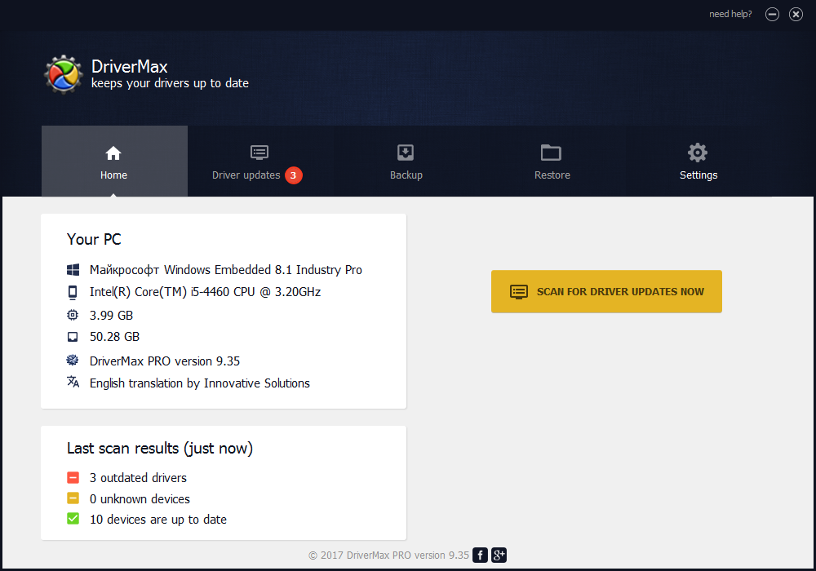
Task: Open the Settings tab
Action: point(698,162)
